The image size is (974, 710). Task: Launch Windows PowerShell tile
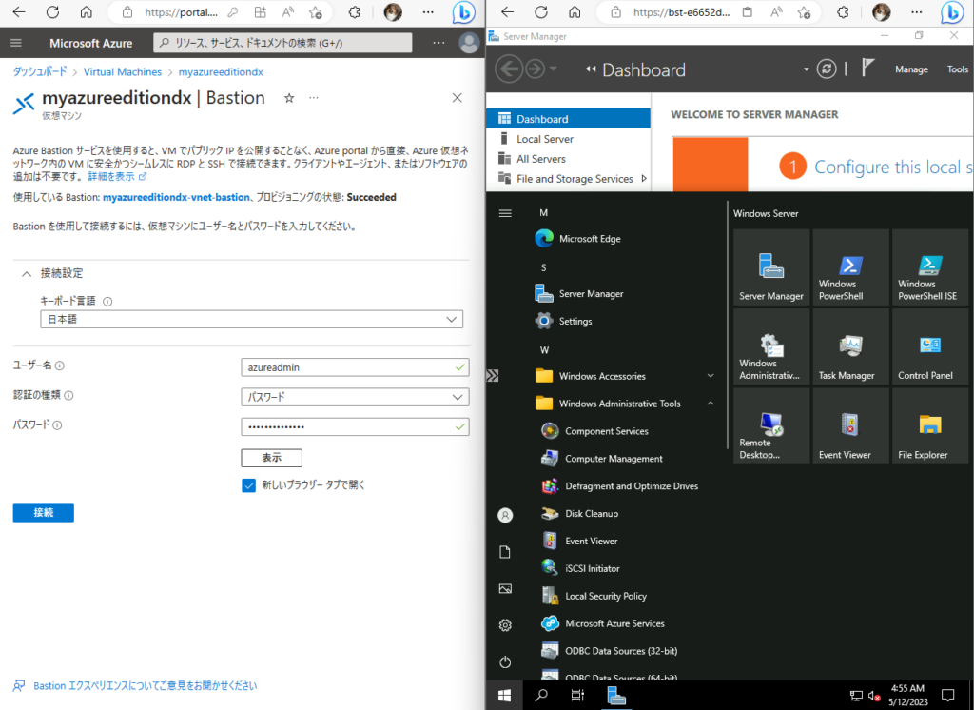(x=850, y=266)
